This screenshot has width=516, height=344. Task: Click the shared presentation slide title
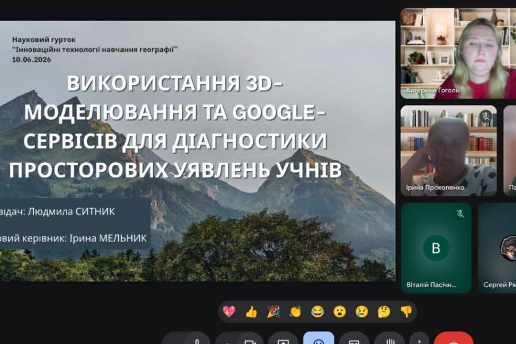click(x=175, y=126)
